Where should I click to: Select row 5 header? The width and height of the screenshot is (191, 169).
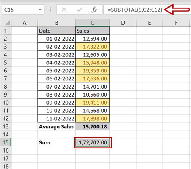(6, 63)
